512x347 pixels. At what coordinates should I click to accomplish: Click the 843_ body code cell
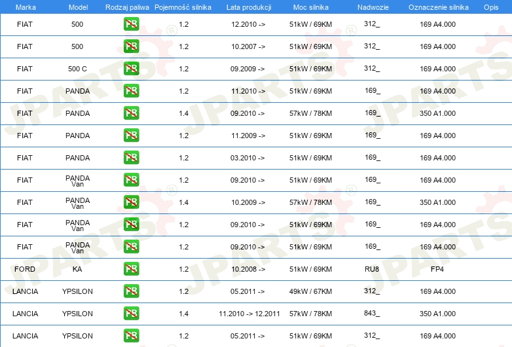coord(372,313)
